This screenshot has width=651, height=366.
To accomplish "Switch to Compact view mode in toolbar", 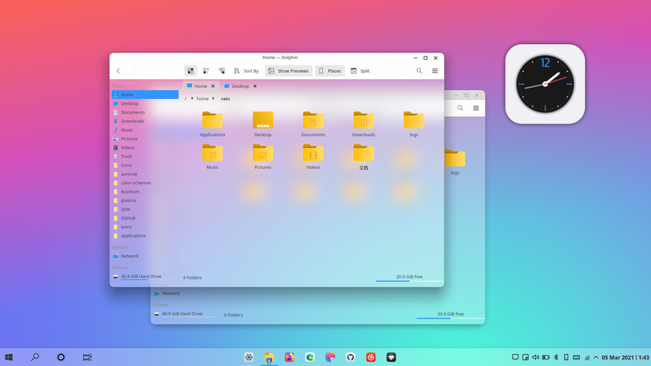I will [206, 71].
